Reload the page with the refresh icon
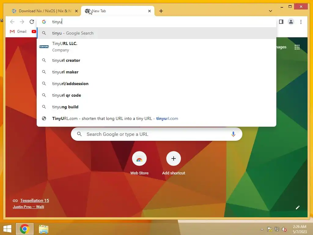This screenshot has height=235, width=313. click(32, 22)
